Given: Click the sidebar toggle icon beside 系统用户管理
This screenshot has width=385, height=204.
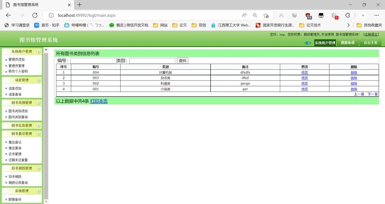Looking at the screenshot, I should pyautogui.click(x=308, y=43).
